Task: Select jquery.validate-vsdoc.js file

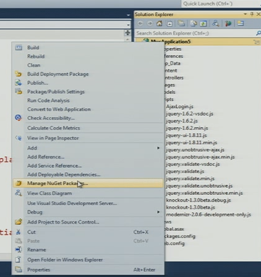Action: [x=193, y=164]
